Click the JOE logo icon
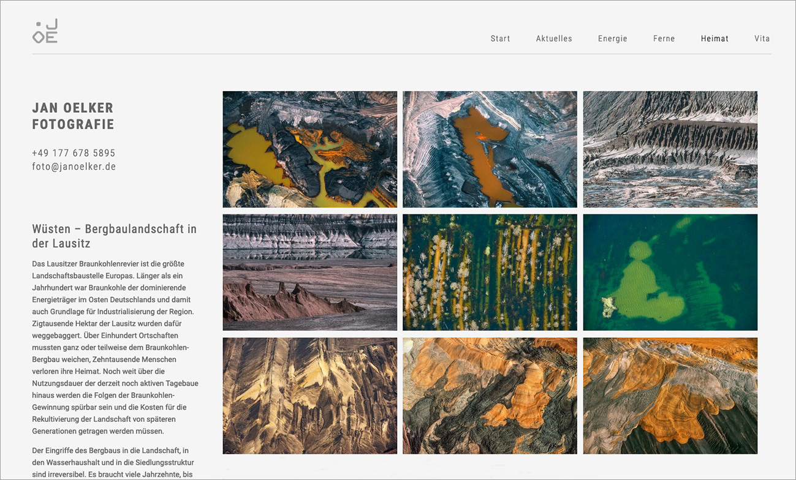This screenshot has width=796, height=480. (45, 31)
